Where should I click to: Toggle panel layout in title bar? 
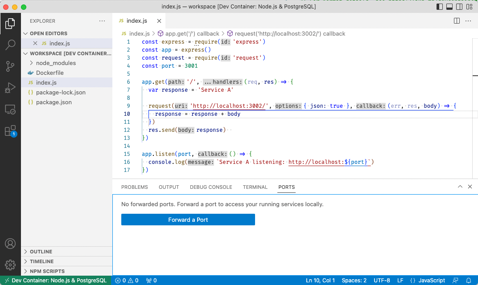click(x=449, y=7)
